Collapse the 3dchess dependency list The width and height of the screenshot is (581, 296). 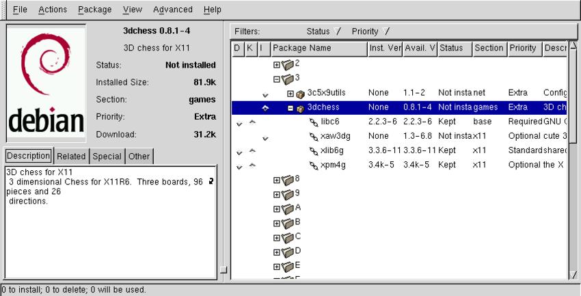(290, 108)
